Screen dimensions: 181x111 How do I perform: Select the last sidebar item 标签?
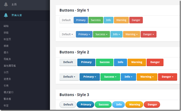(6, 105)
